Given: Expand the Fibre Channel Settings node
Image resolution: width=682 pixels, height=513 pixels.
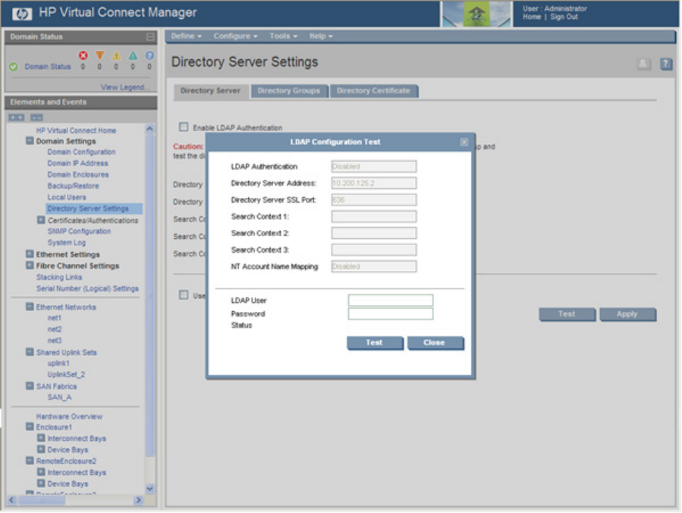Looking at the screenshot, I should click(x=30, y=266).
